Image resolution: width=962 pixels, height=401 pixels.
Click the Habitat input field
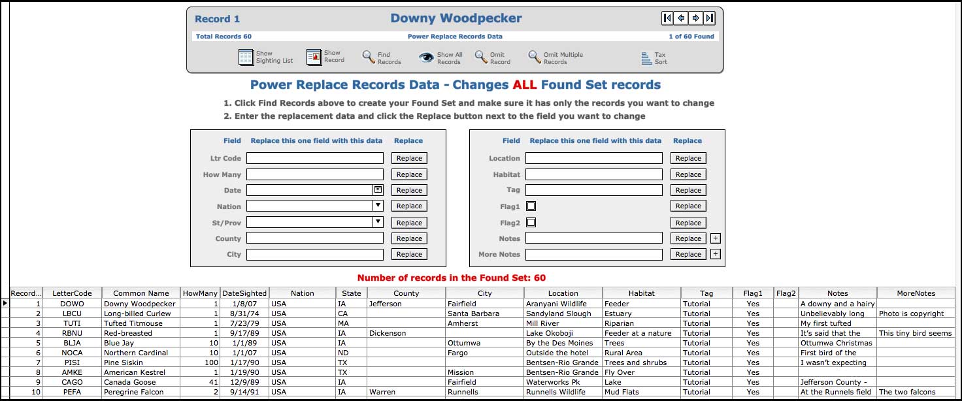pyautogui.click(x=594, y=174)
